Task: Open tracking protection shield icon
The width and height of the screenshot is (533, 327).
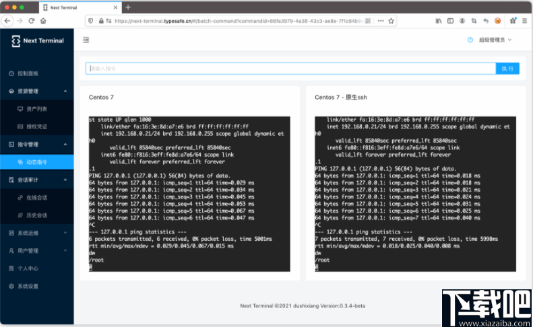Action: [x=90, y=21]
